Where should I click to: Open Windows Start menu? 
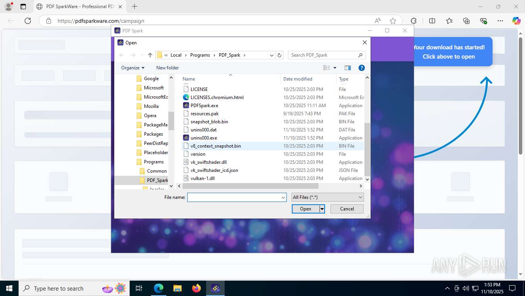point(9,288)
